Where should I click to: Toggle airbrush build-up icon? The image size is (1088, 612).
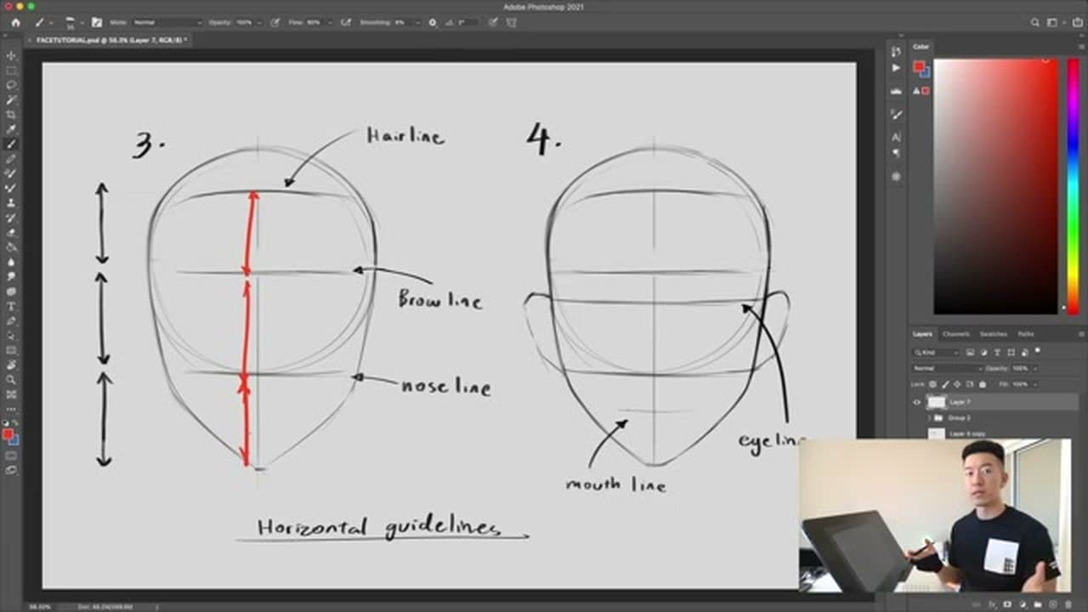pyautogui.click(x=346, y=21)
